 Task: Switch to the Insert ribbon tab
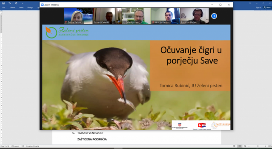[x=21, y=8]
